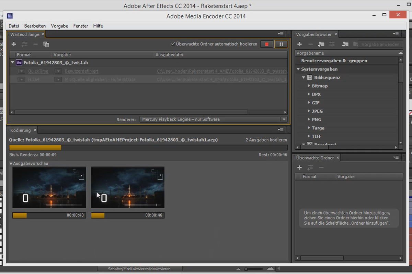Expand the TIFF preset folder
This screenshot has width=412, height=274.
point(309,136)
